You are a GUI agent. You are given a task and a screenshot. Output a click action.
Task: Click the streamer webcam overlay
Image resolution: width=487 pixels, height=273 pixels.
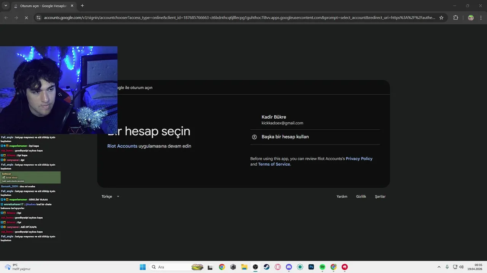(x=59, y=90)
